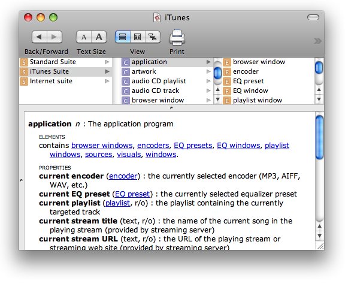348x287 pixels.
Task: Select EQ preset in the elements column
Action: coord(268,81)
